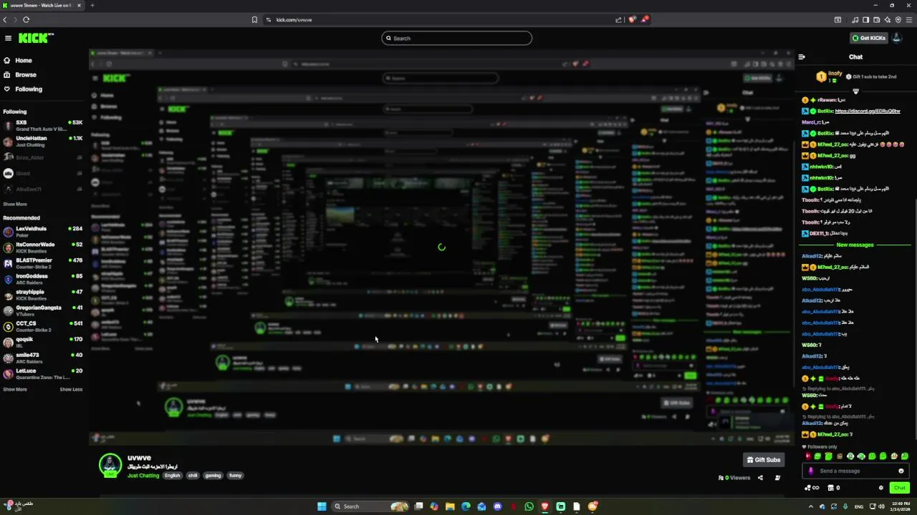The height and width of the screenshot is (515, 917).
Task: Click the browser back button
Action: click(x=5, y=20)
